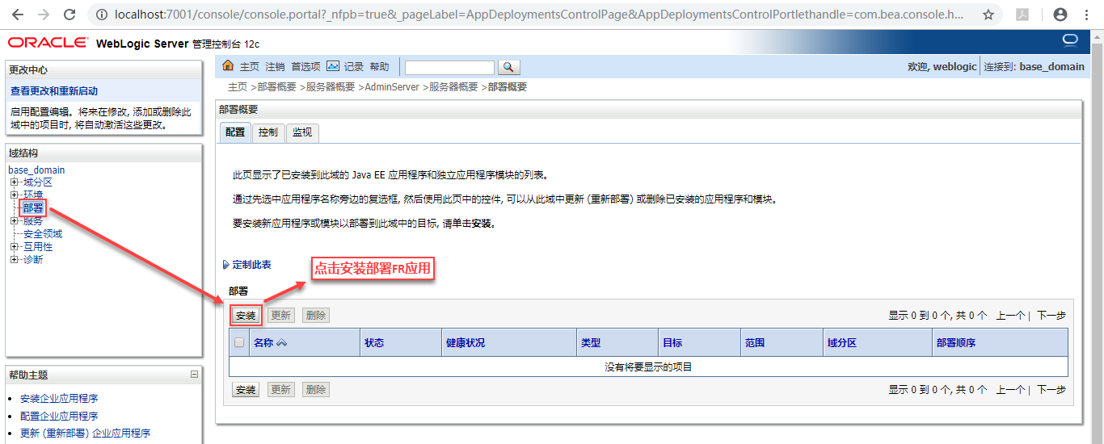Click the browser forward arrow

43,15
